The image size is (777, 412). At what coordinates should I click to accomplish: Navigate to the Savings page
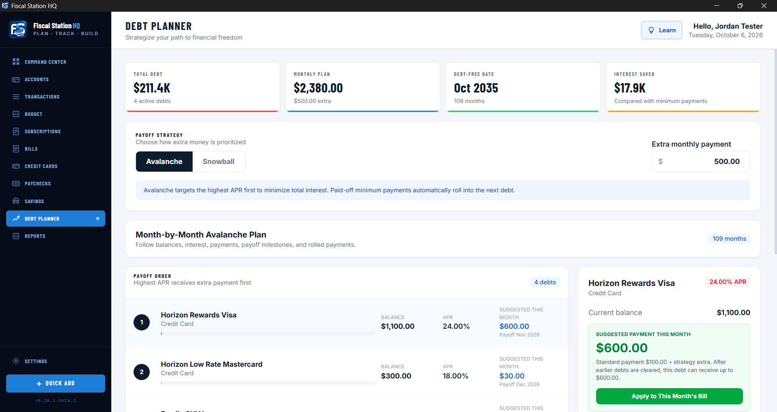(55, 201)
